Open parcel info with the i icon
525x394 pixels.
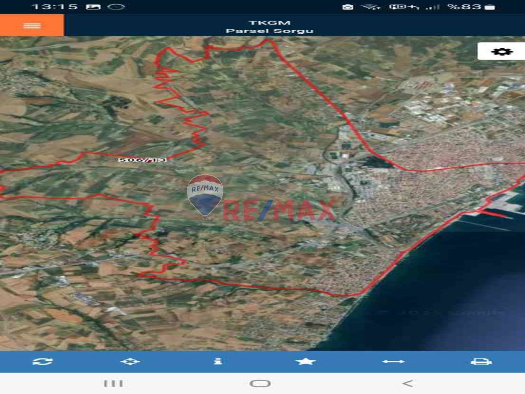pos(218,362)
